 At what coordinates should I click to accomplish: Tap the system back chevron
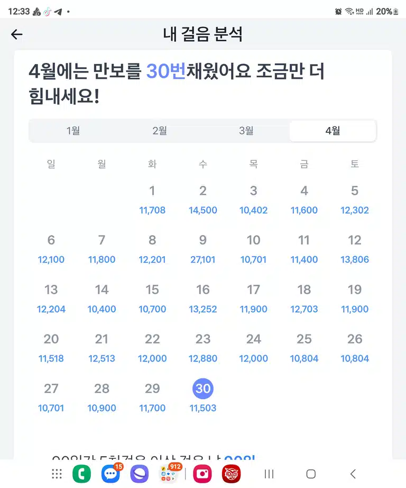pos(353,474)
